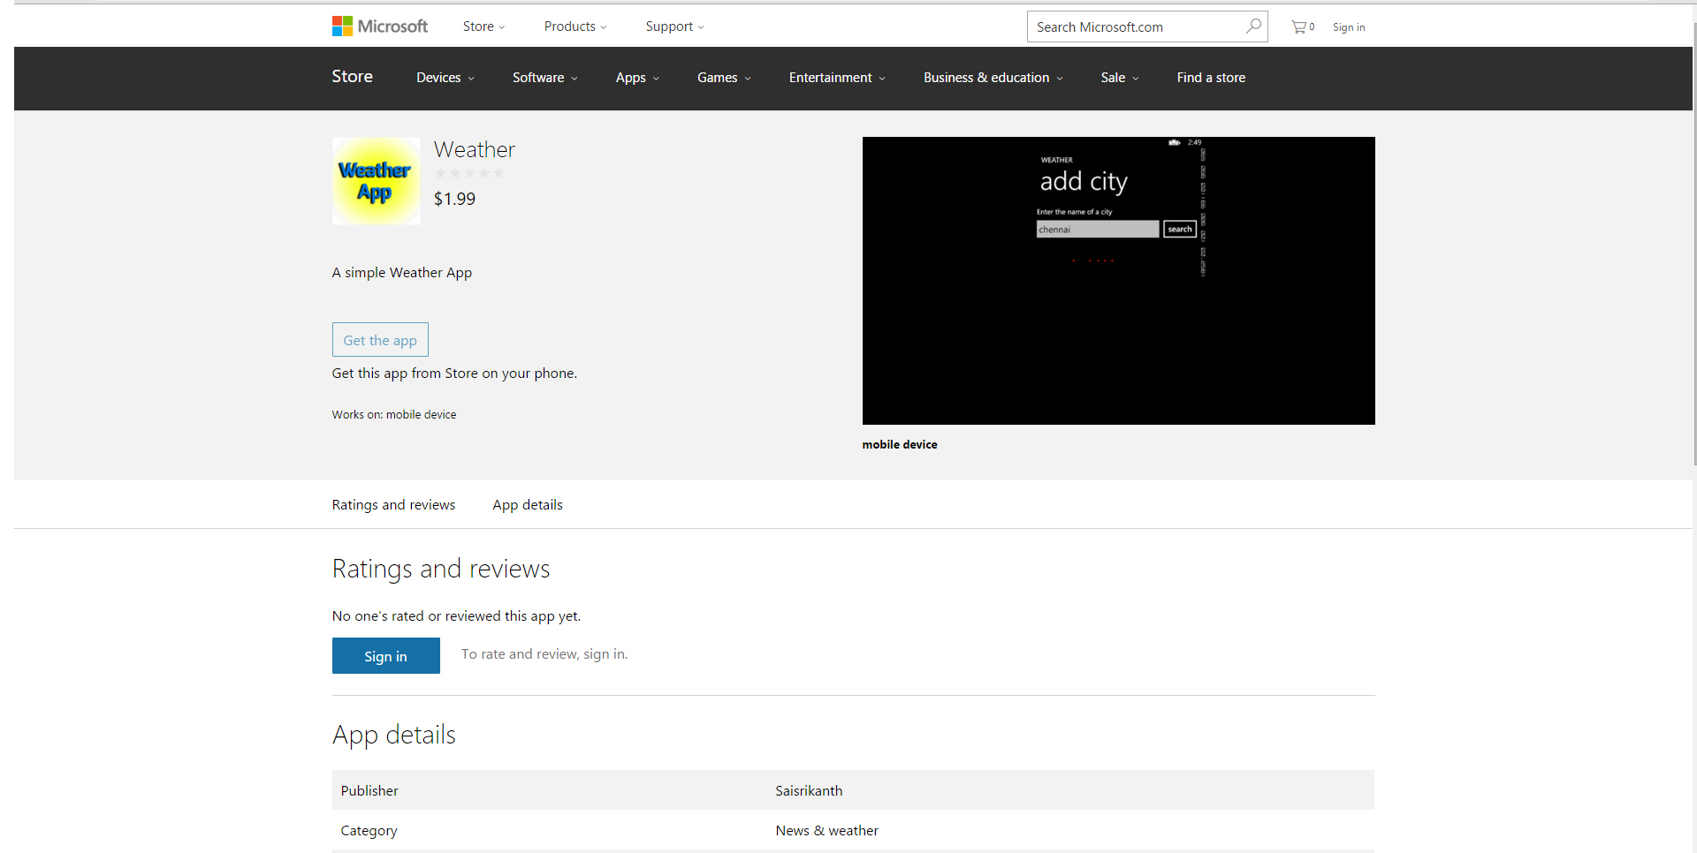This screenshot has height=853, width=1697.
Task: Click Find a store link
Action: point(1211,78)
